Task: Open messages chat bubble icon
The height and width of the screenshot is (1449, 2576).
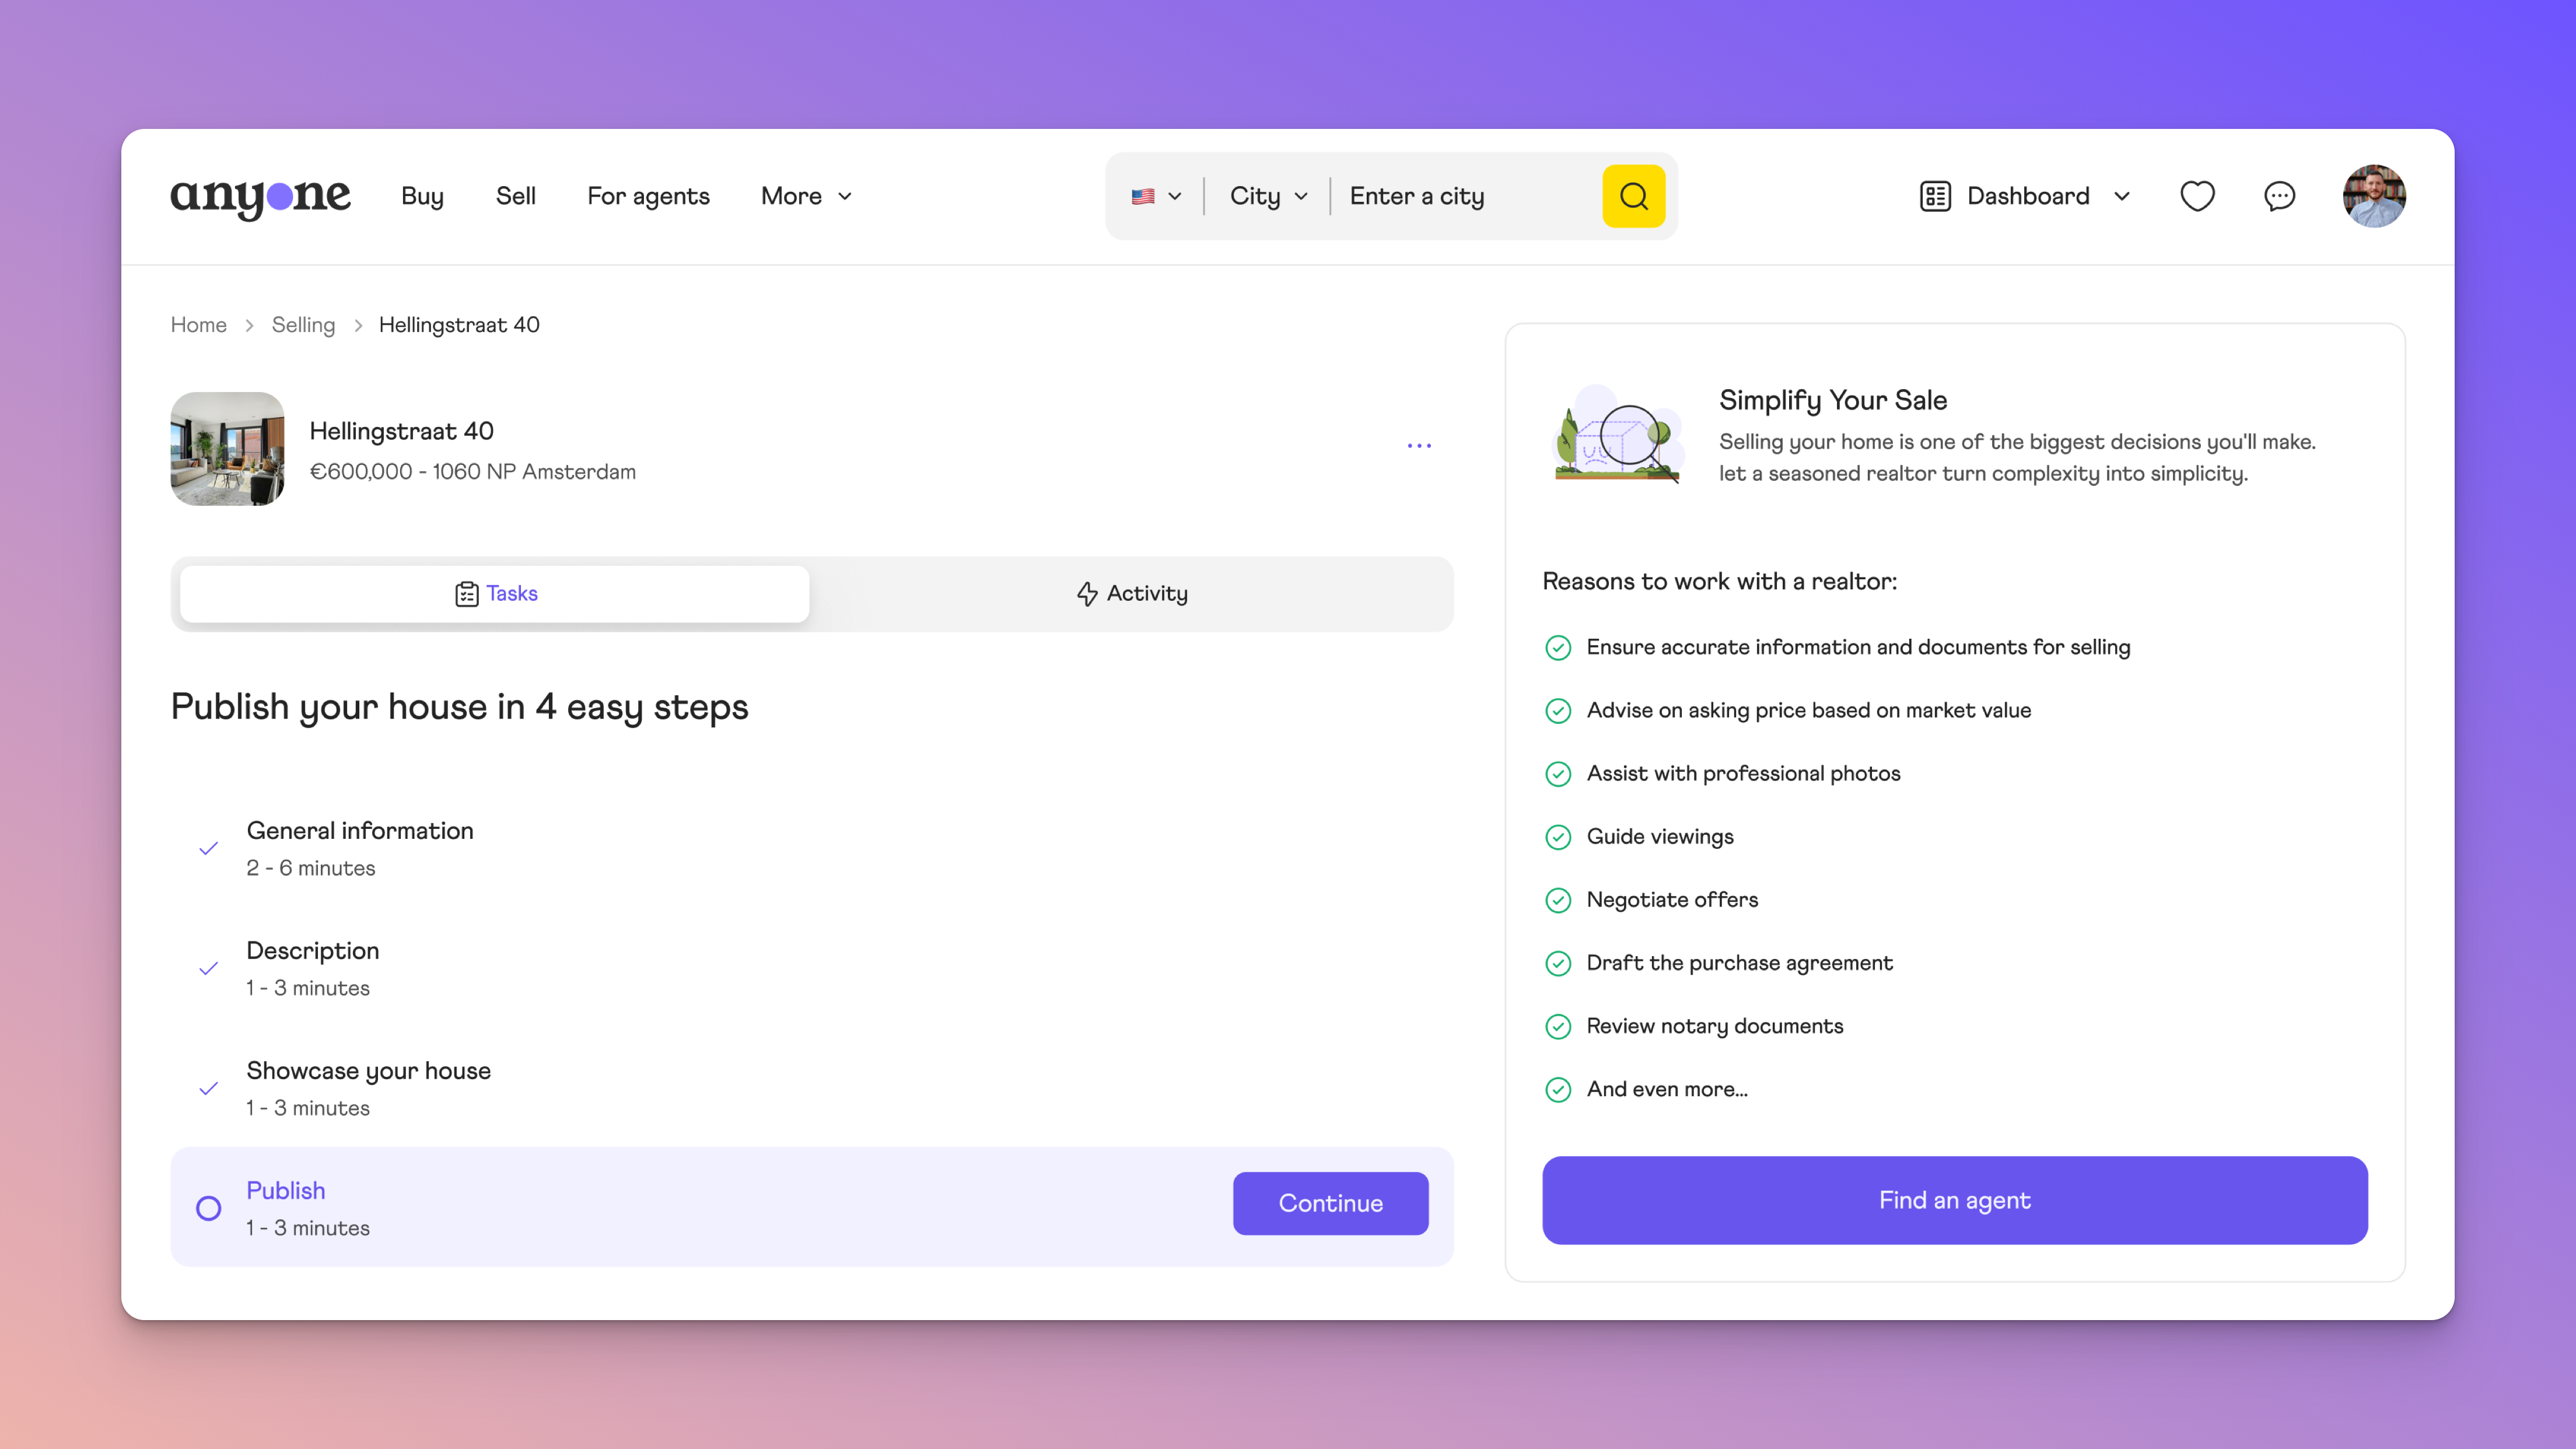Action: point(2279,196)
